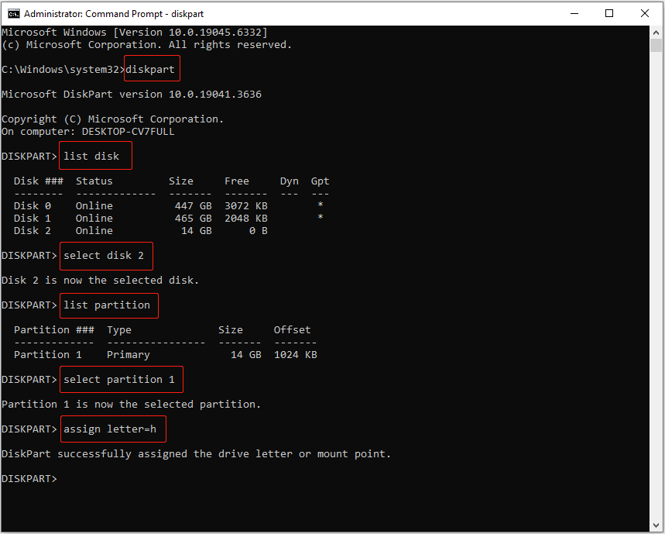Click the active DISKPART> prompt at the bottom
Viewport: 665px width, 534px height.
point(29,478)
